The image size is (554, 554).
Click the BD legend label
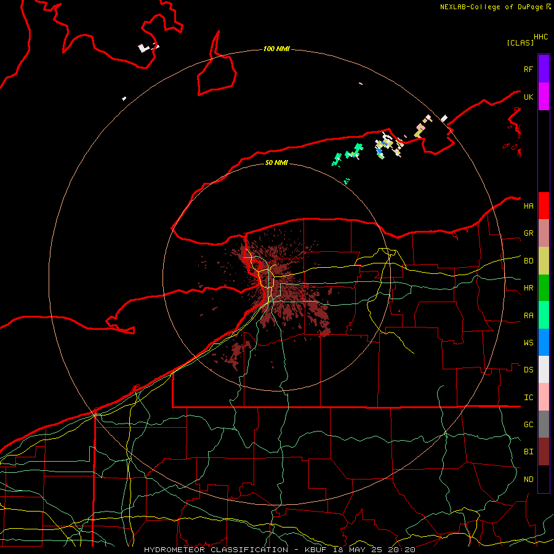point(528,261)
